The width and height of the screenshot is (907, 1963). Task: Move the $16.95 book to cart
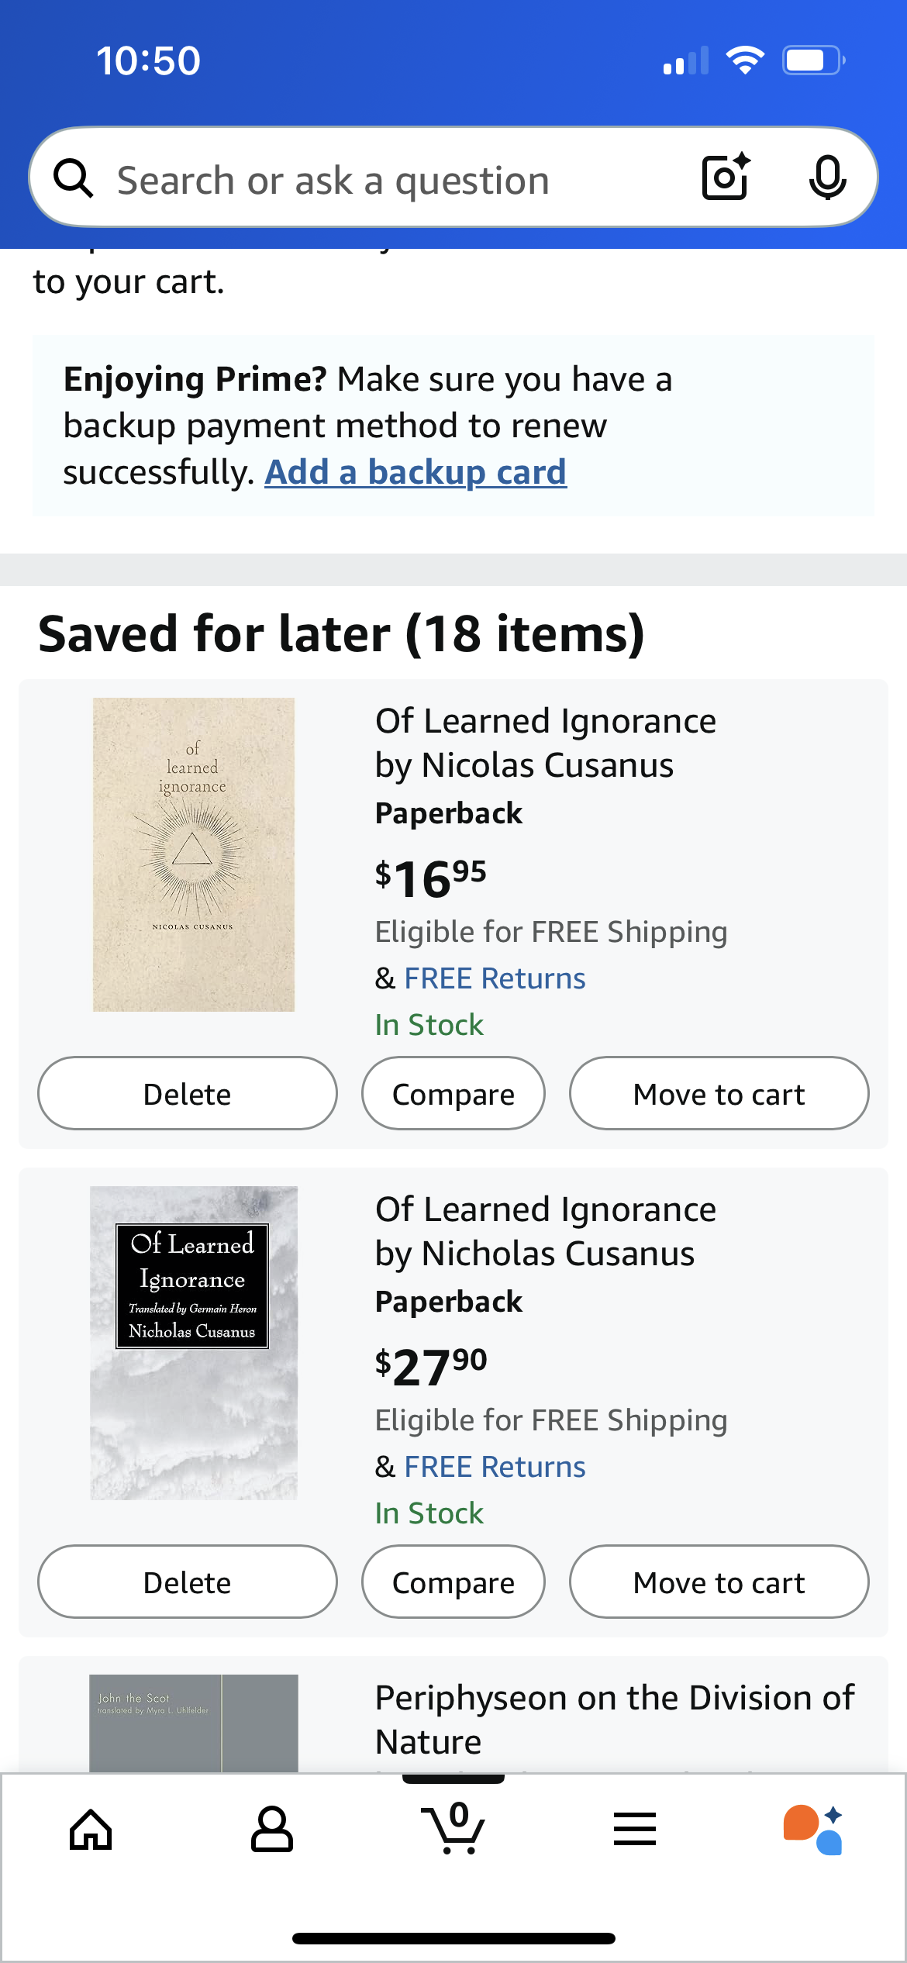click(719, 1093)
